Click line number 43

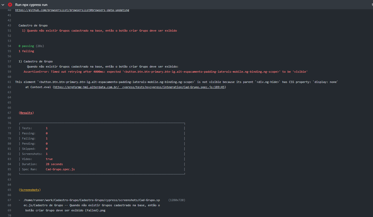9,25
